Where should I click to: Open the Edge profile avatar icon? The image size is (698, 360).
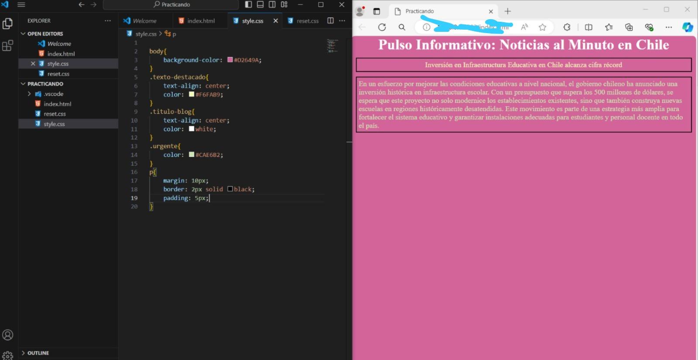click(x=360, y=11)
